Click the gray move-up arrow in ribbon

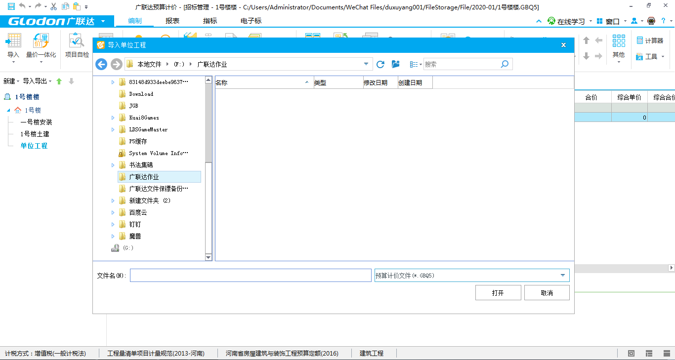coord(587,40)
